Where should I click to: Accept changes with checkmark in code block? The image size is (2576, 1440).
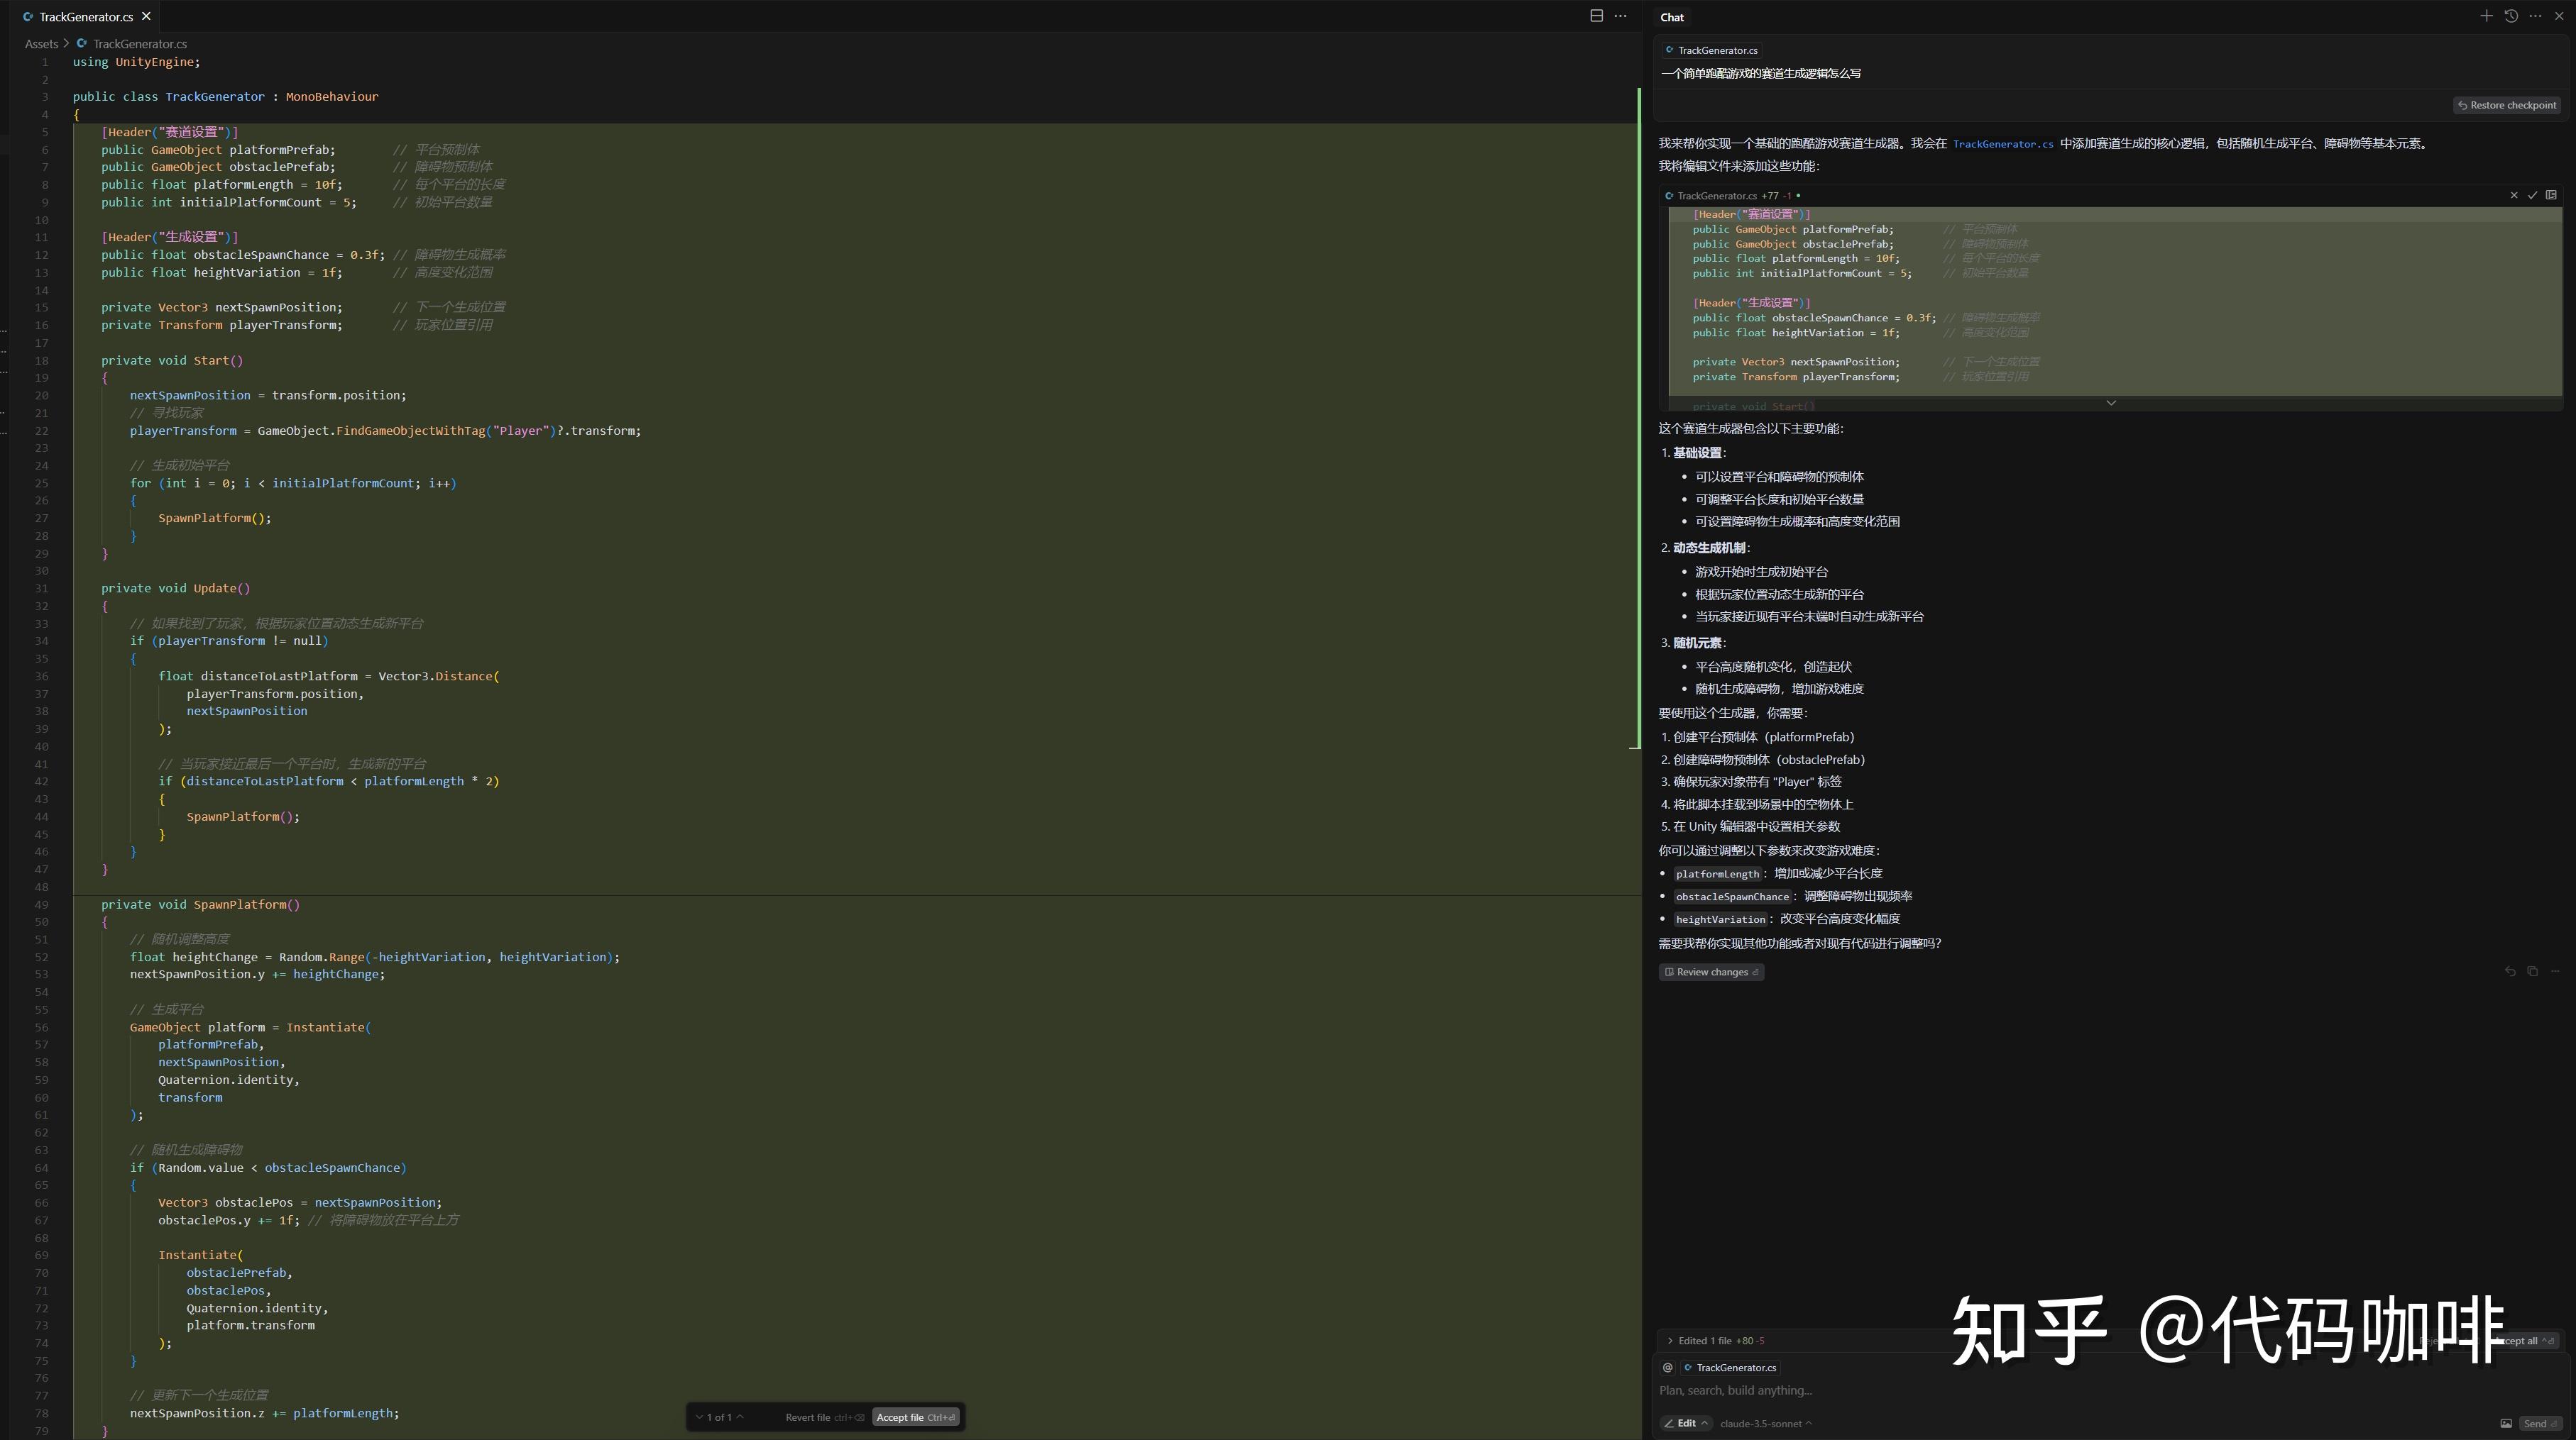point(2532,196)
